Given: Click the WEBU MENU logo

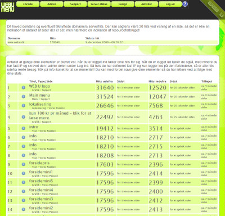Looking at the screenshot, I should 7,7.
